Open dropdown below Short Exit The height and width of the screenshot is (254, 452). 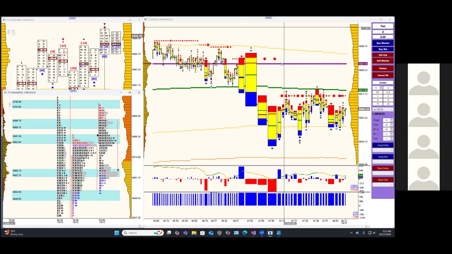383,185
